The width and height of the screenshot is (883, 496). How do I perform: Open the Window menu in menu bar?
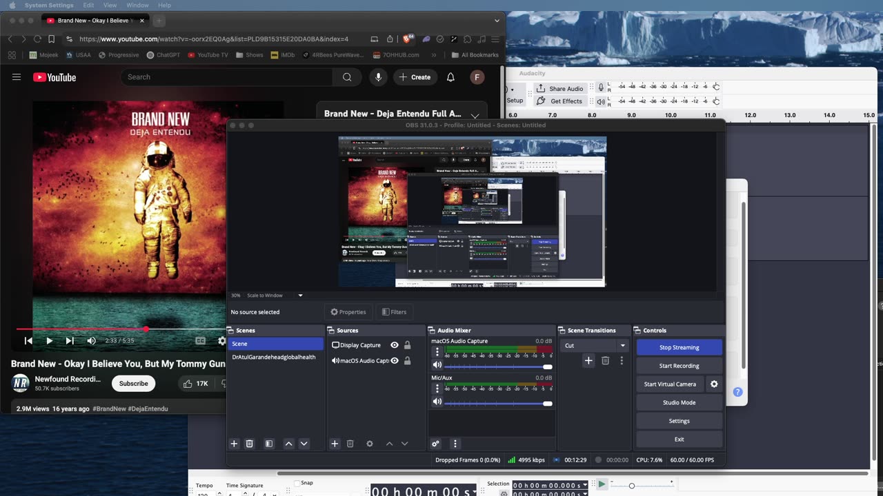(x=137, y=5)
